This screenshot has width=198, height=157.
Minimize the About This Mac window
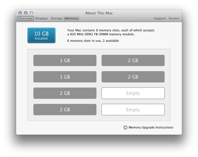pyautogui.click(x=26, y=13)
